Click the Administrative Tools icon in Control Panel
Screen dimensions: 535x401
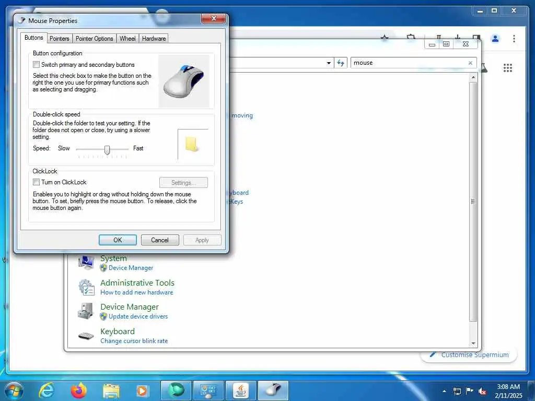[x=86, y=287]
